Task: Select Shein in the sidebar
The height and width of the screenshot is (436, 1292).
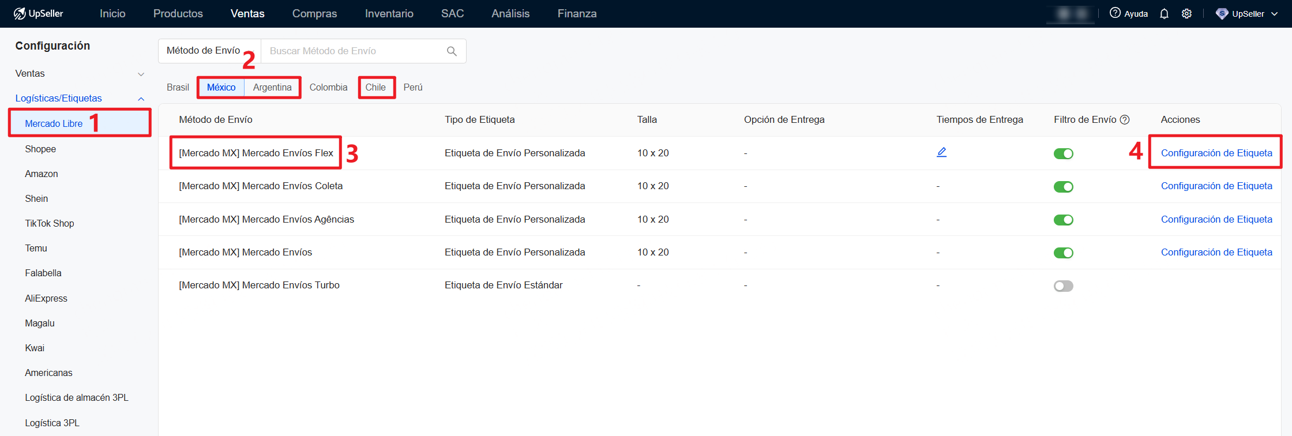Action: 36,198
